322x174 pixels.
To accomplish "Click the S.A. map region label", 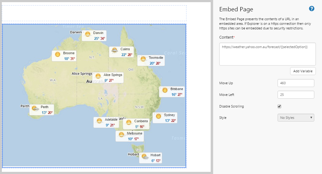I will click(x=100, y=99).
